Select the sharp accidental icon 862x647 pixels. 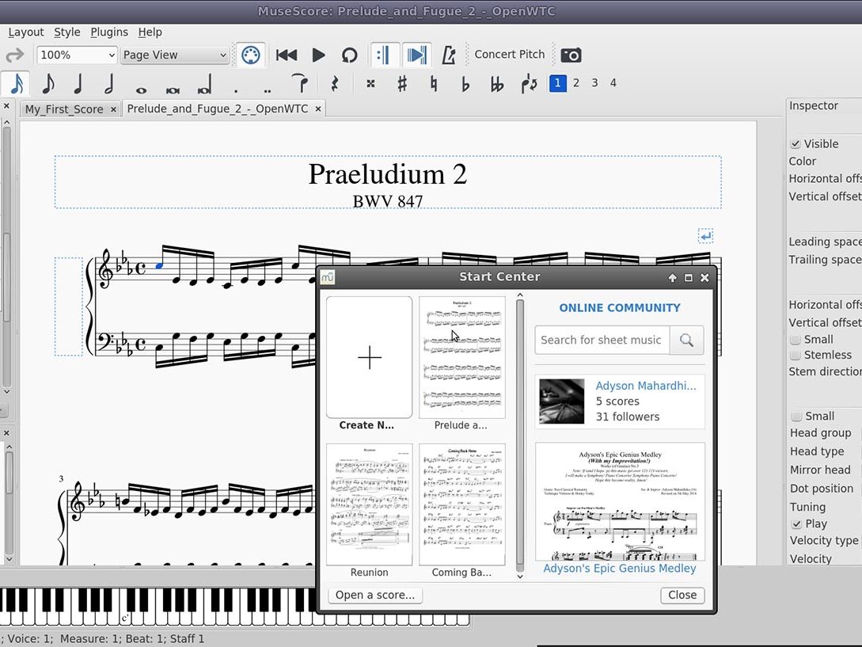[402, 83]
